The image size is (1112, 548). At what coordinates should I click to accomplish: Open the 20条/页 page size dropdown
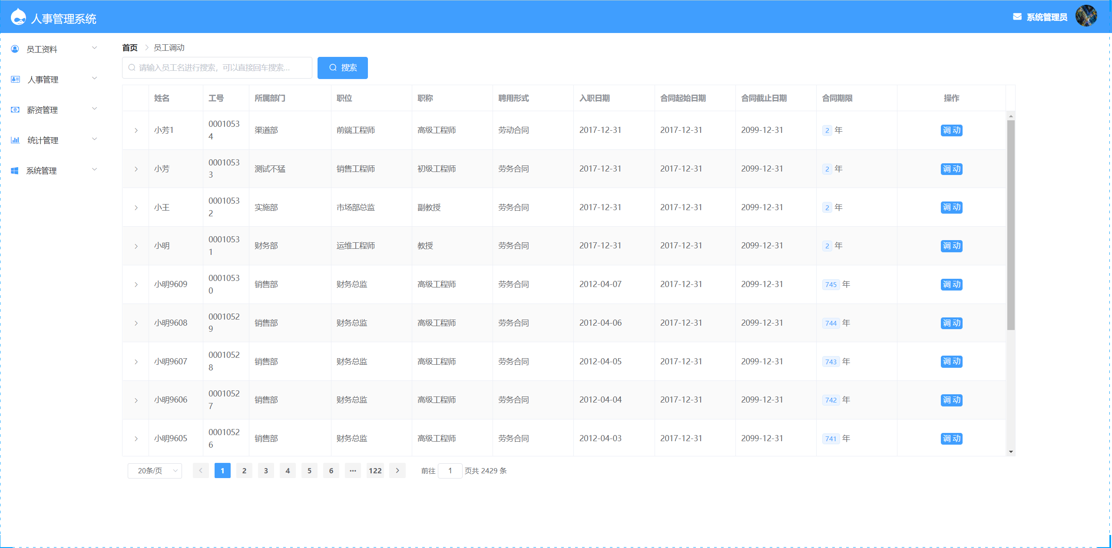click(x=155, y=471)
